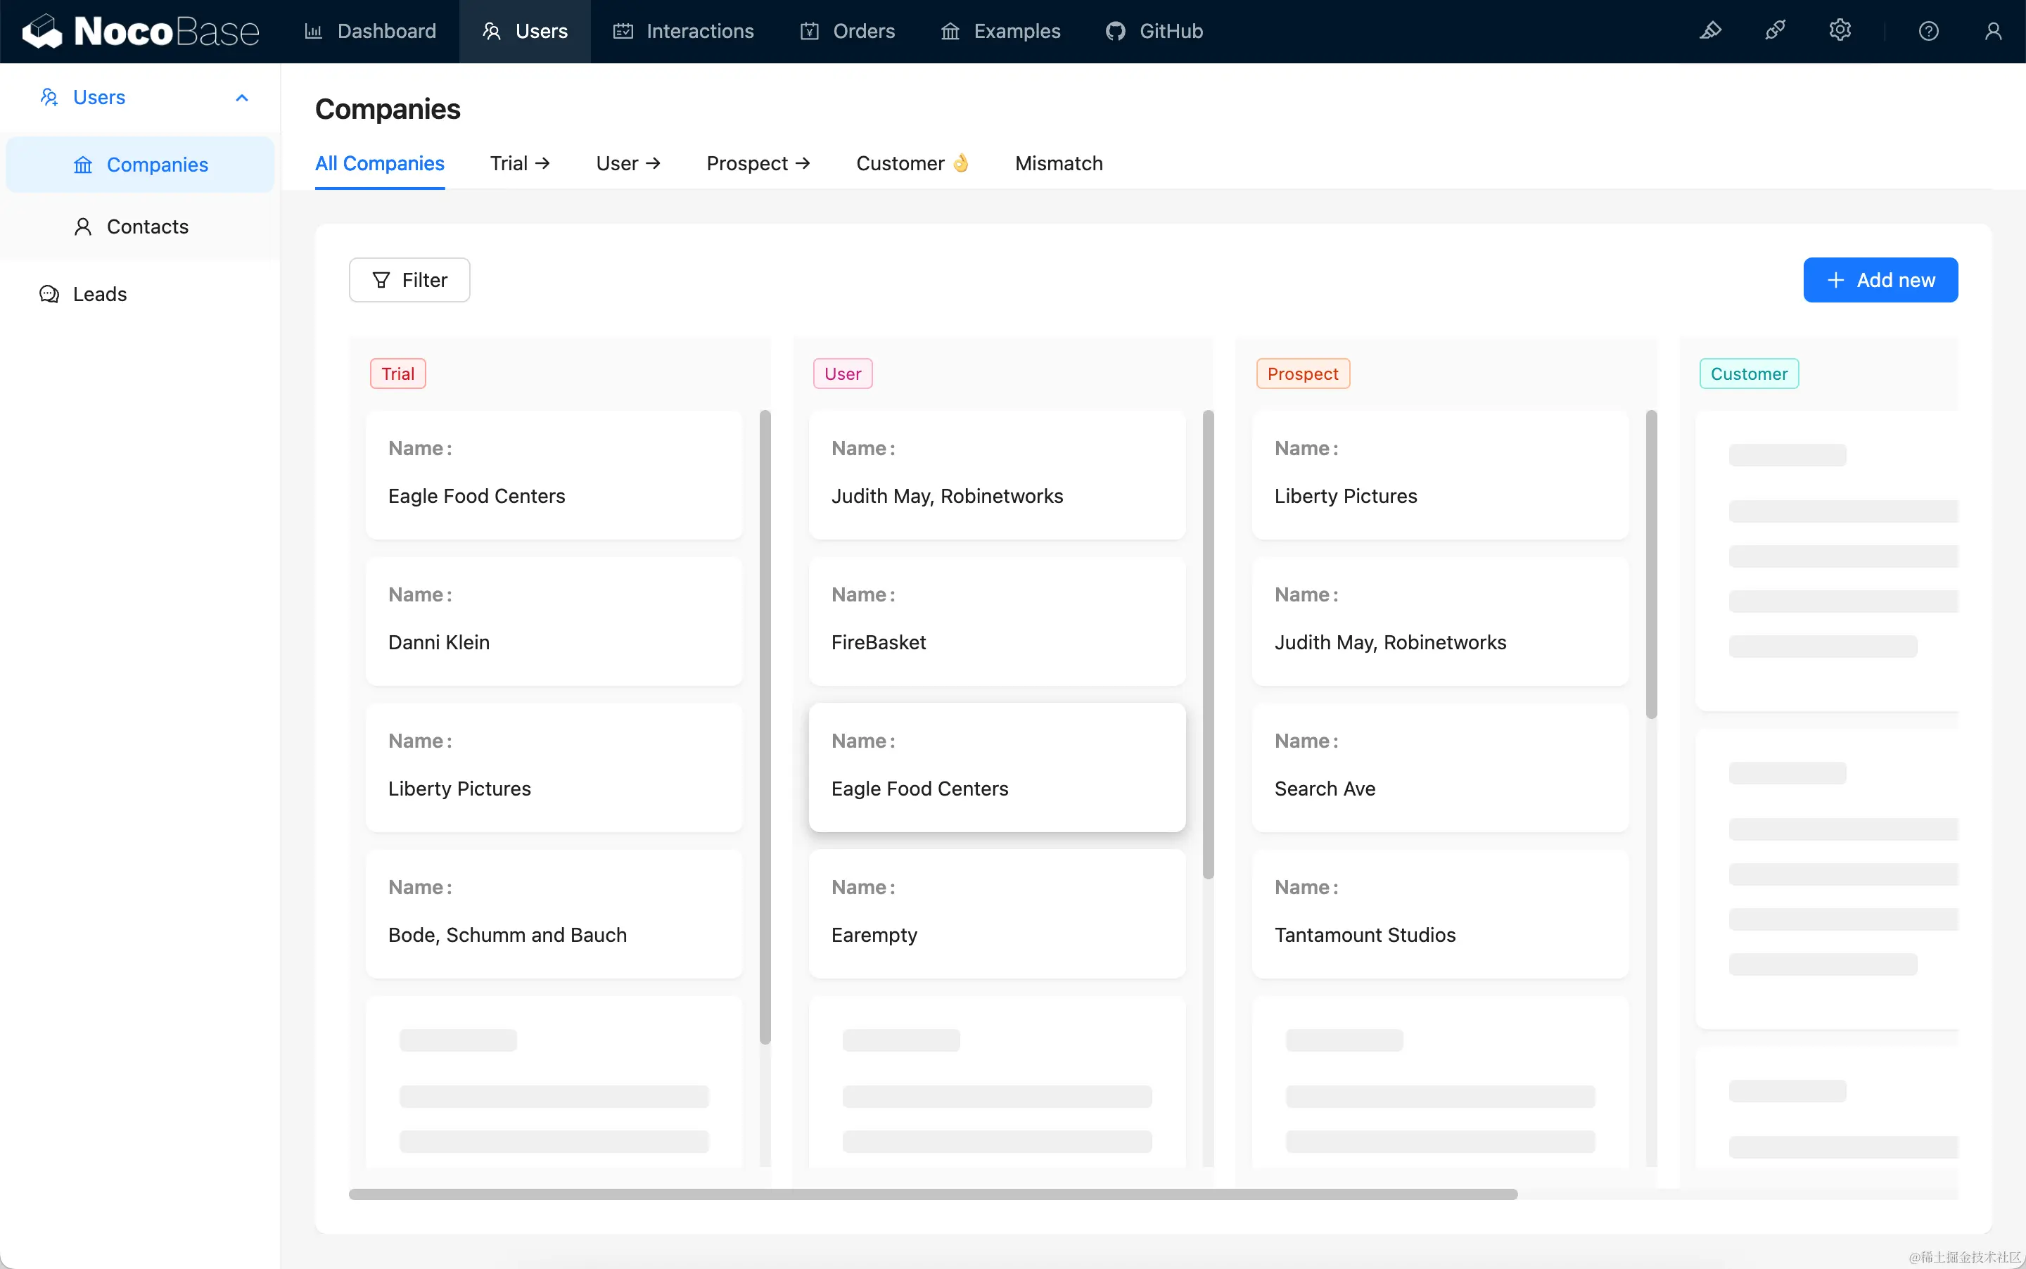
Task: Open the Examples menu item
Action: pos(1000,31)
